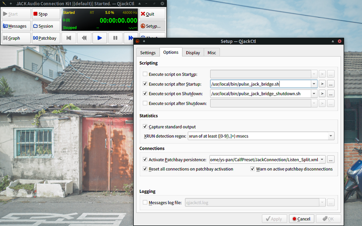
Task: Cancel the Setup dialog
Action: 301,218
